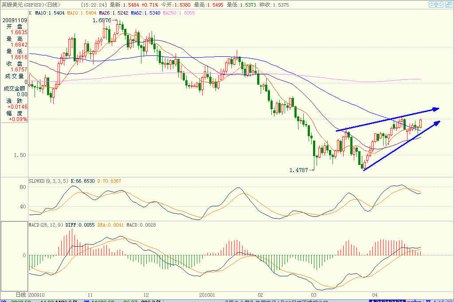Click the 201001 date marker on time axis

point(207,295)
